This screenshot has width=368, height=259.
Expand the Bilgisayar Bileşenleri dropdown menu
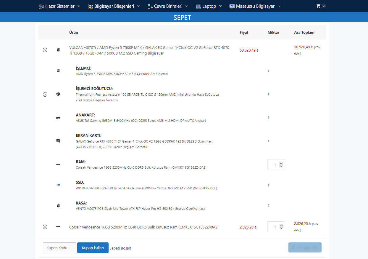[x=138, y=6]
